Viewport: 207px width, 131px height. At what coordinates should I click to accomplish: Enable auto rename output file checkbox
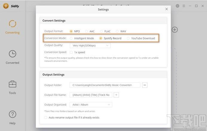pos(45,117)
